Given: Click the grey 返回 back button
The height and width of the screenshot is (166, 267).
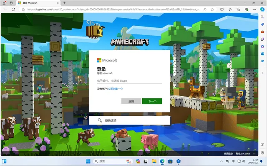Looking at the screenshot, I should tap(131, 101).
